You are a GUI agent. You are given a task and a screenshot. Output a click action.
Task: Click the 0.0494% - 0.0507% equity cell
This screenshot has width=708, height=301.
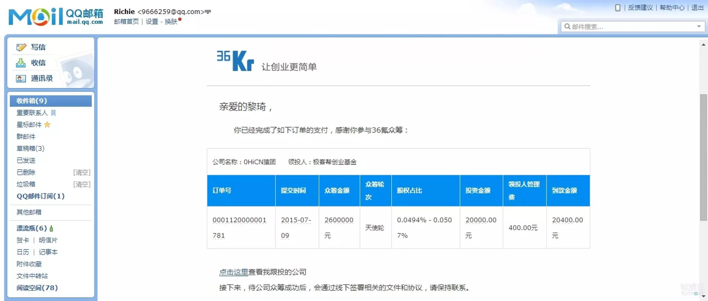[426, 228]
